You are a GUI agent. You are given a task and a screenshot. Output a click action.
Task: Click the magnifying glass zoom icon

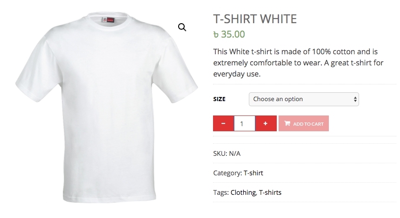pyautogui.click(x=182, y=27)
